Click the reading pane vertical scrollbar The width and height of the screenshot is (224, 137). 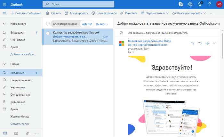click(222, 48)
